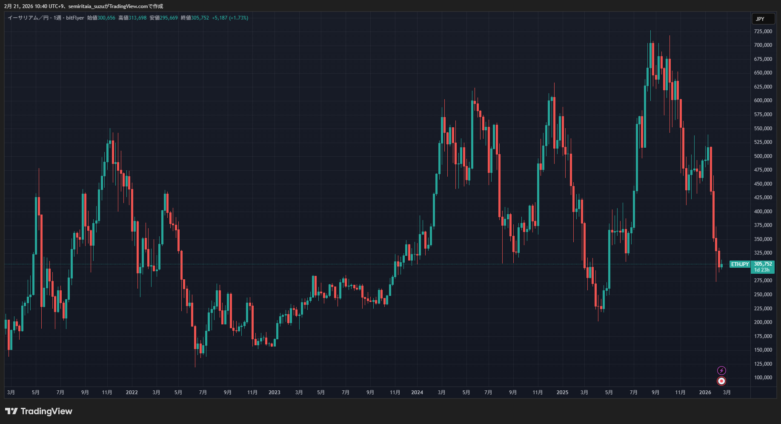This screenshot has height=424, width=781.
Task: Click the 2025 label on the time axis
Action: pyautogui.click(x=562, y=392)
